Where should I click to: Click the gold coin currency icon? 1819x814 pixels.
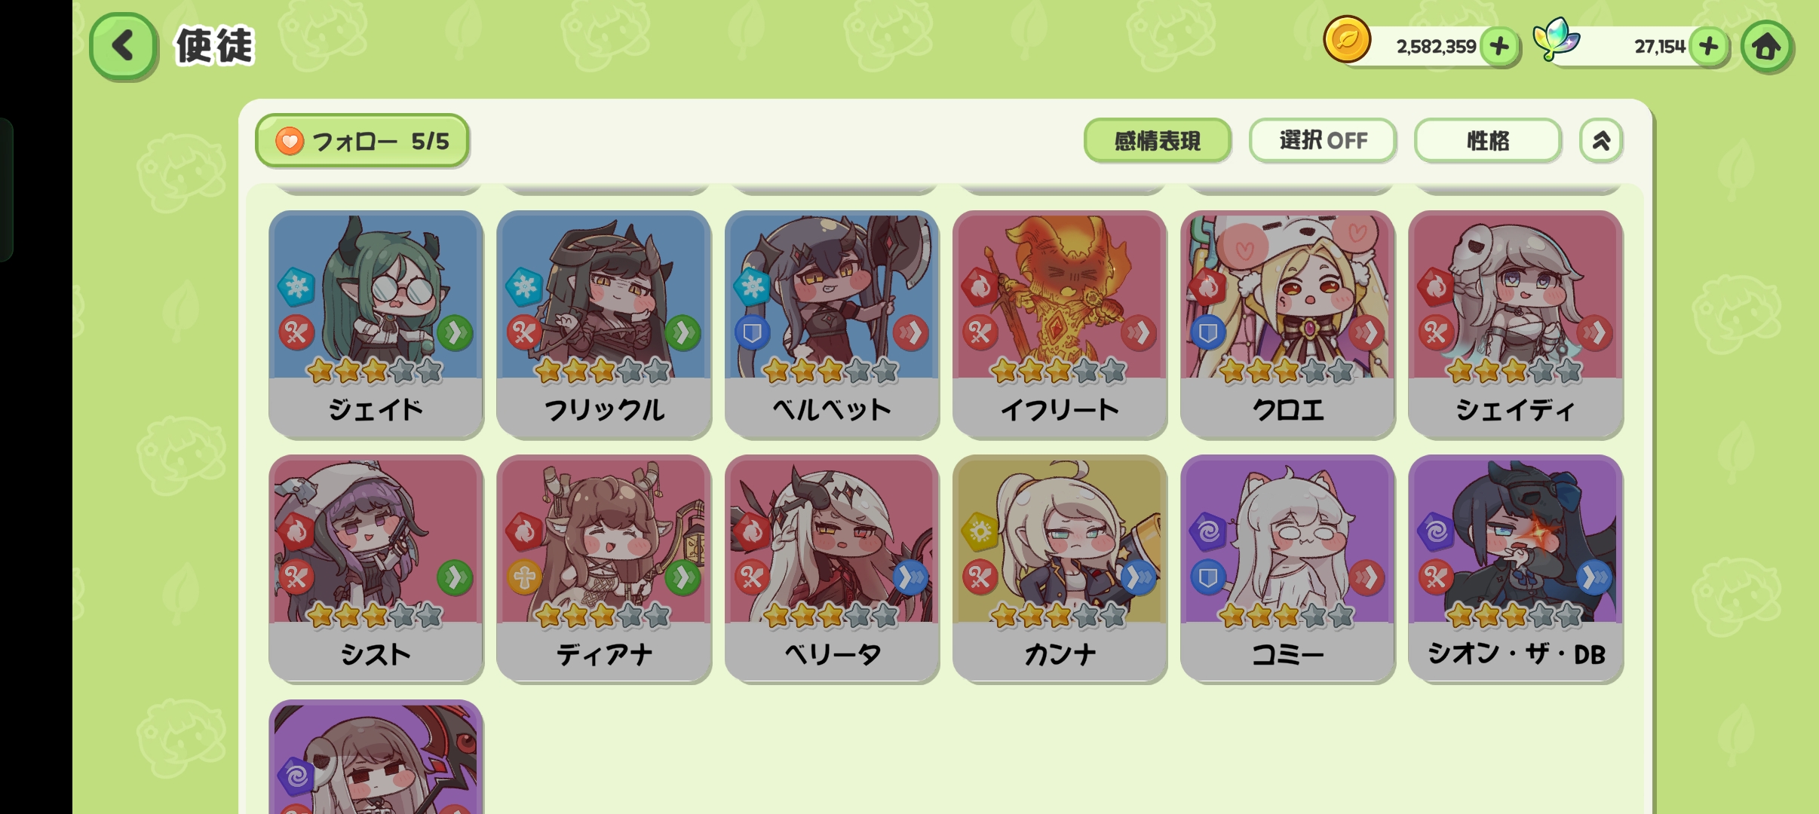click(1347, 39)
